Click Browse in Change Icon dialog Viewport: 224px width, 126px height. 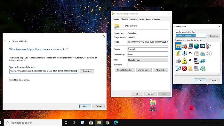point(213,36)
